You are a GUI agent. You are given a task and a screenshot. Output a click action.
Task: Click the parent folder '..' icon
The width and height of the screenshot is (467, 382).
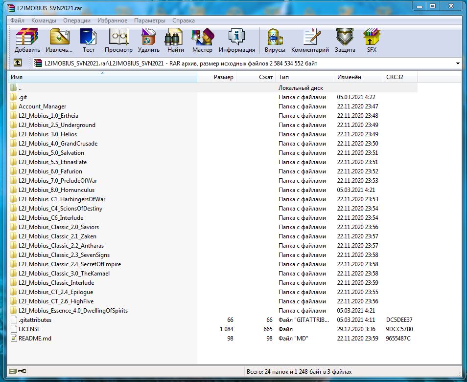[x=13, y=88]
